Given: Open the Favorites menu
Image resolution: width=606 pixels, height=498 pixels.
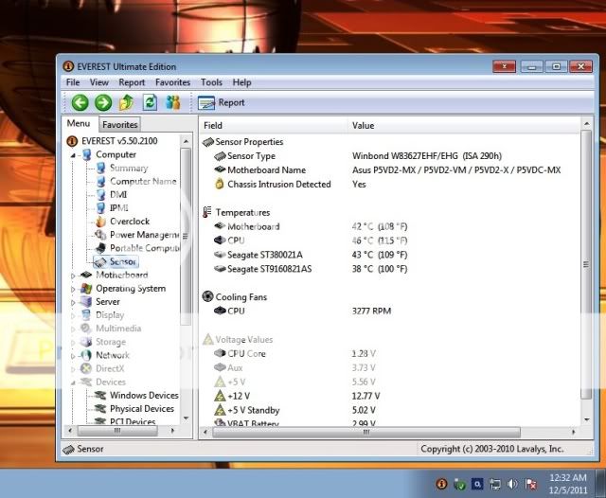Looking at the screenshot, I should 172,82.
